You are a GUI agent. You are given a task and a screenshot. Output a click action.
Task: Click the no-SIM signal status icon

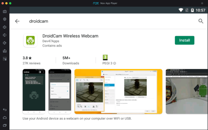(x=187, y=10)
